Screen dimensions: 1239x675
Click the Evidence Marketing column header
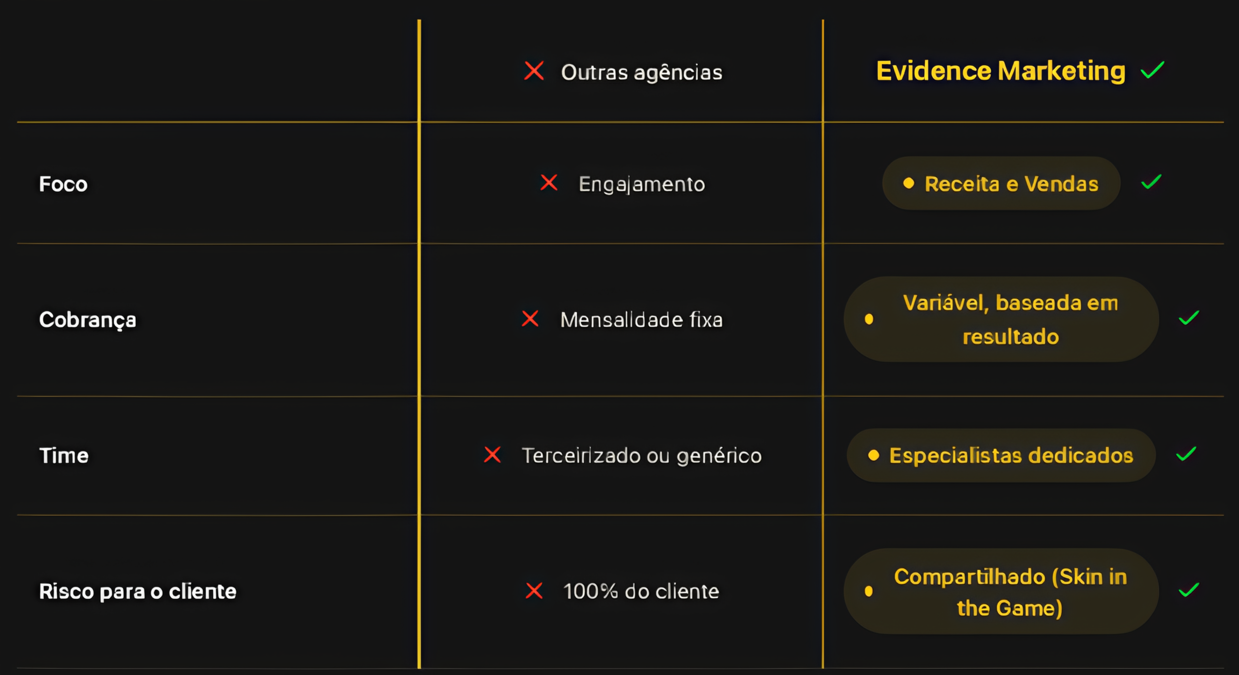coord(1000,71)
